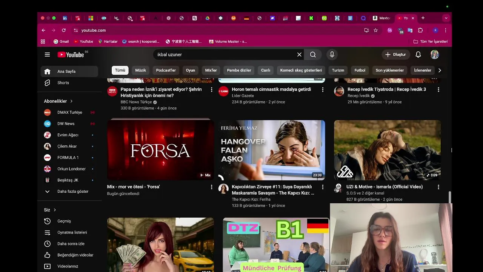Click the YouTube logo

71,55
